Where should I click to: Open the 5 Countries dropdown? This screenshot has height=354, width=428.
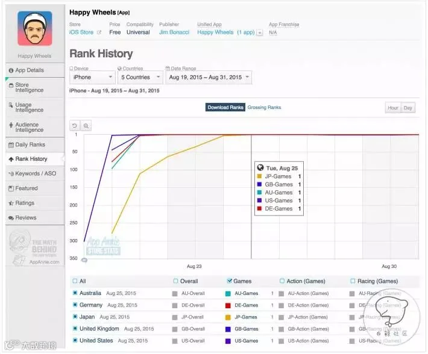click(140, 78)
